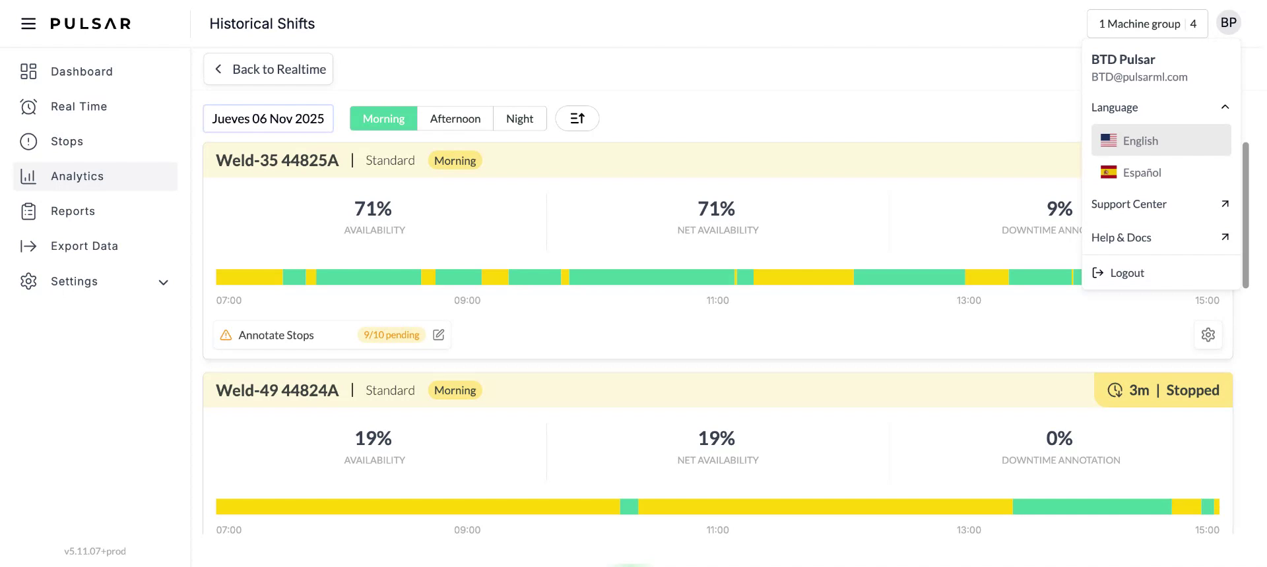Click Weld-35 timeline bar near 11:00

718,277
